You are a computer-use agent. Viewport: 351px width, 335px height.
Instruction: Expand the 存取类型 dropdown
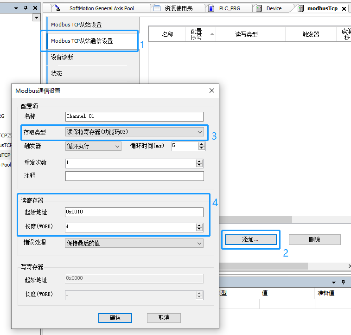[200, 132]
